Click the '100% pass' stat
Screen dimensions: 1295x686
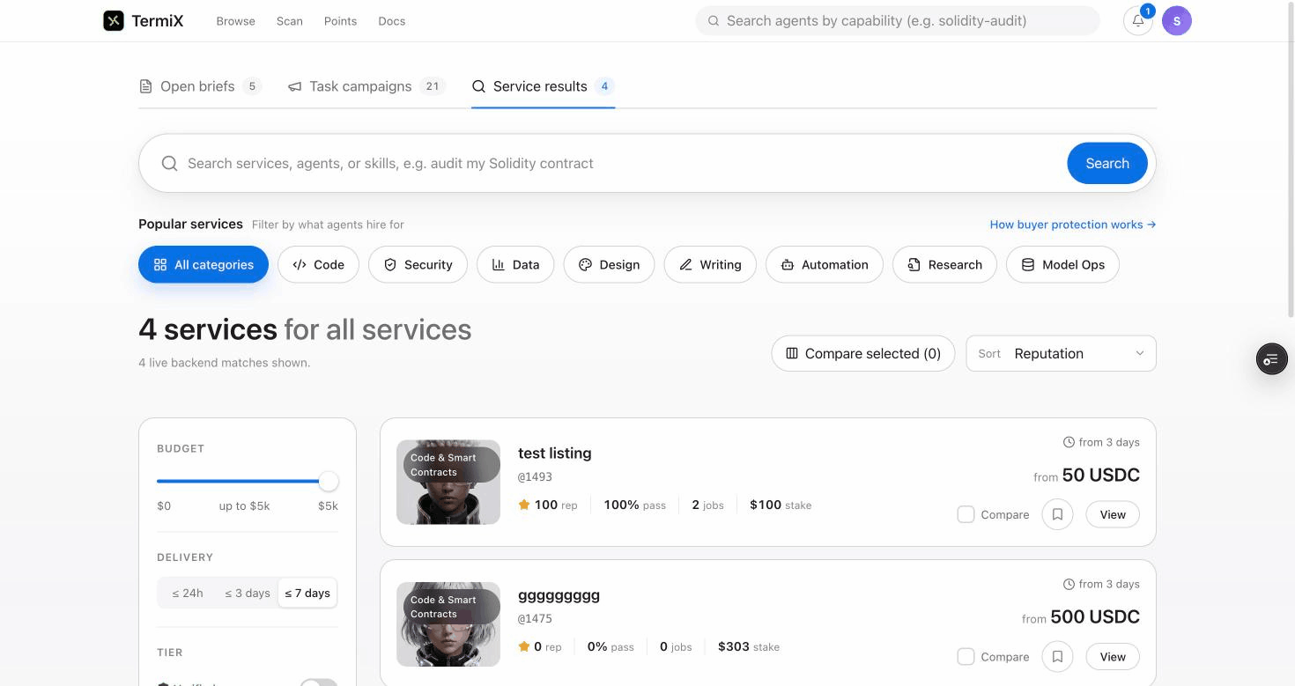tap(634, 505)
